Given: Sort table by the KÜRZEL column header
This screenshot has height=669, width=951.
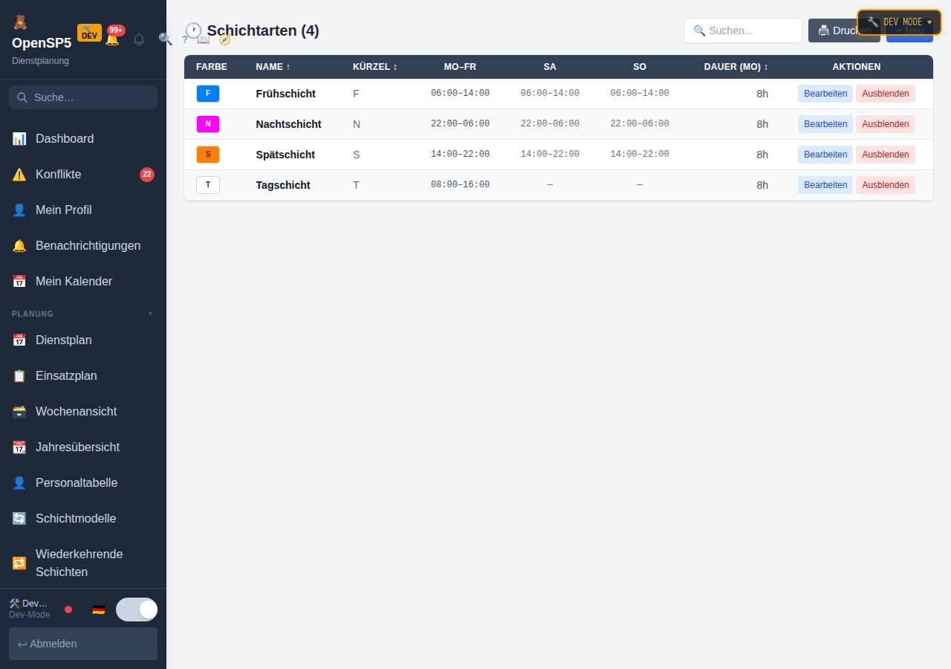Looking at the screenshot, I should click(x=375, y=67).
